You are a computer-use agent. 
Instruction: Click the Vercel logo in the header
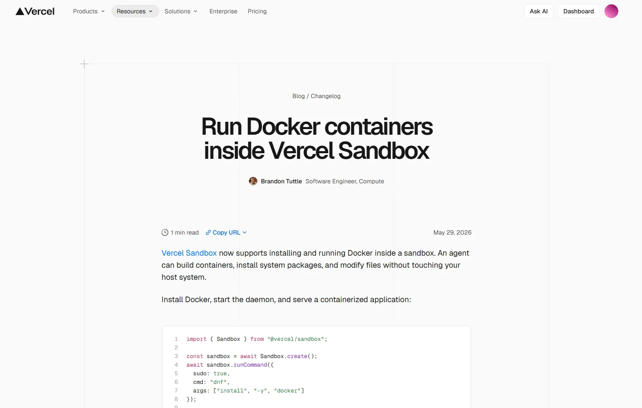tap(35, 11)
